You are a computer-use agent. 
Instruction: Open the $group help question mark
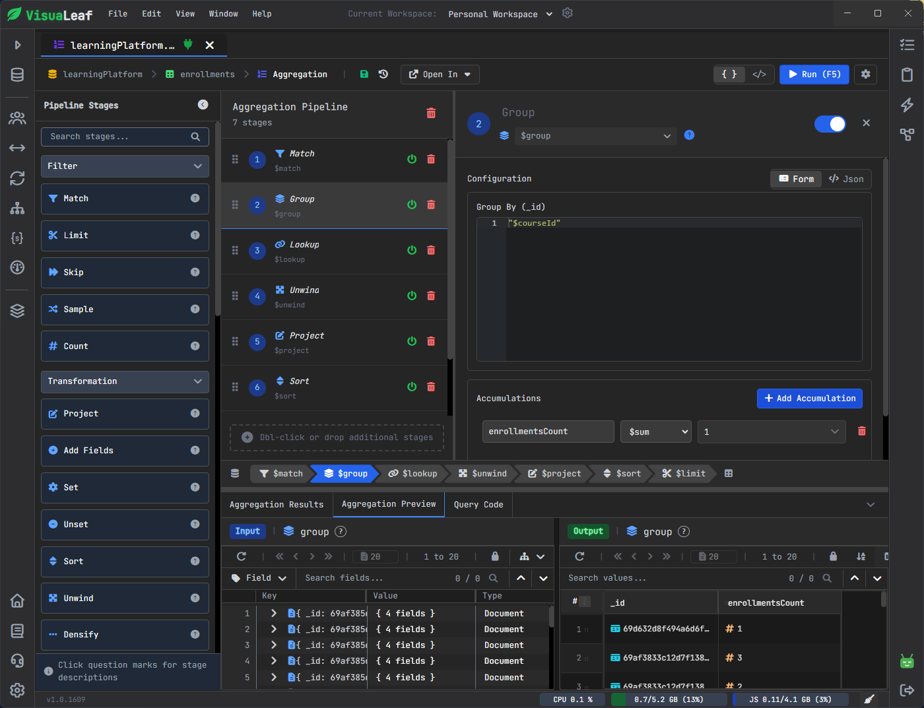[x=689, y=135]
